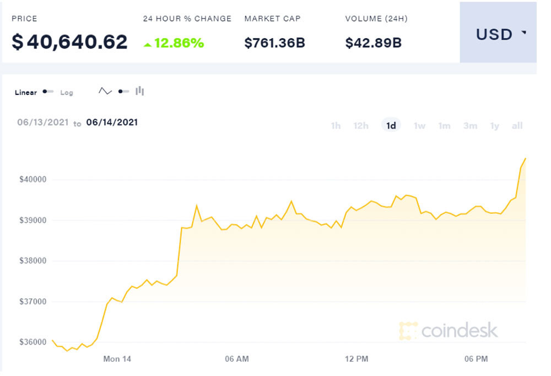Select the 12h time range
The height and width of the screenshot is (376, 551).
click(x=361, y=126)
